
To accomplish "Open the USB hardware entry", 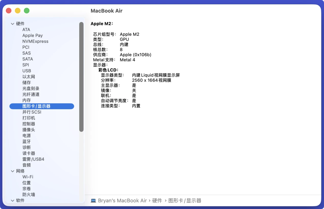I will click(27, 71).
